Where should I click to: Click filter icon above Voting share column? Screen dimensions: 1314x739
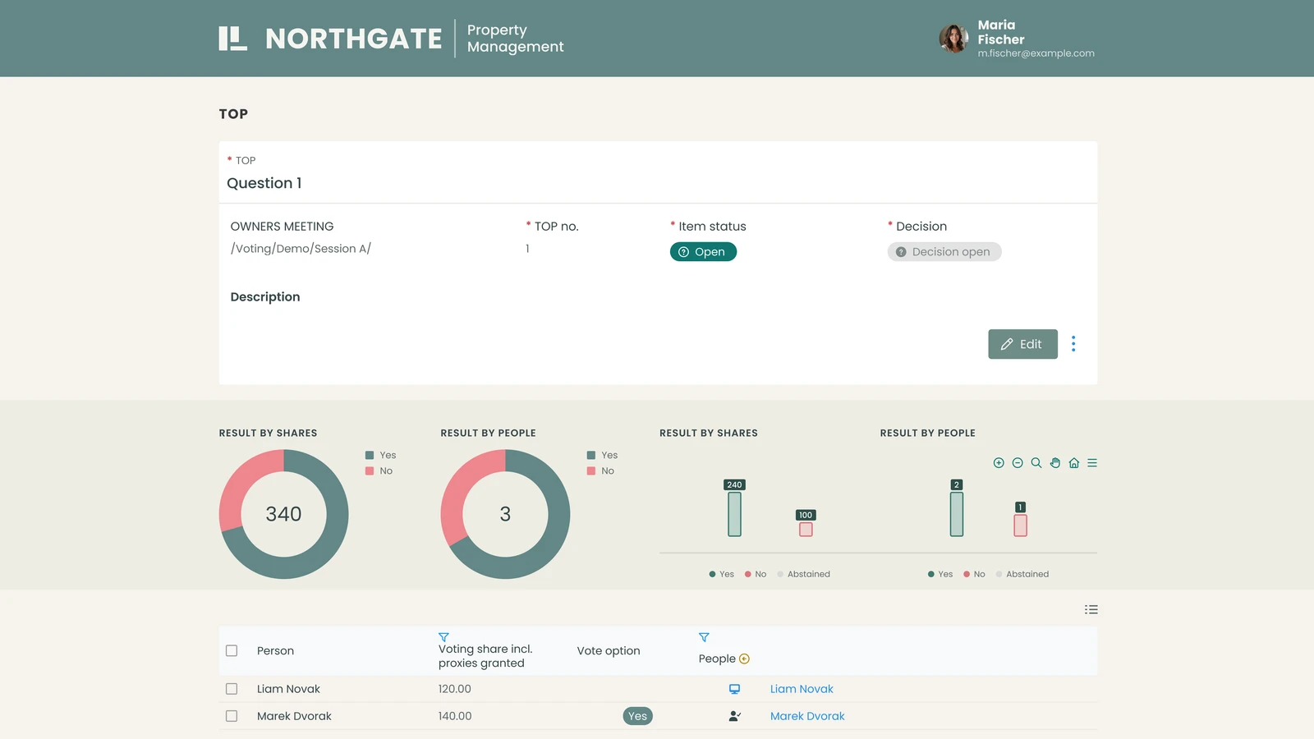tap(443, 637)
